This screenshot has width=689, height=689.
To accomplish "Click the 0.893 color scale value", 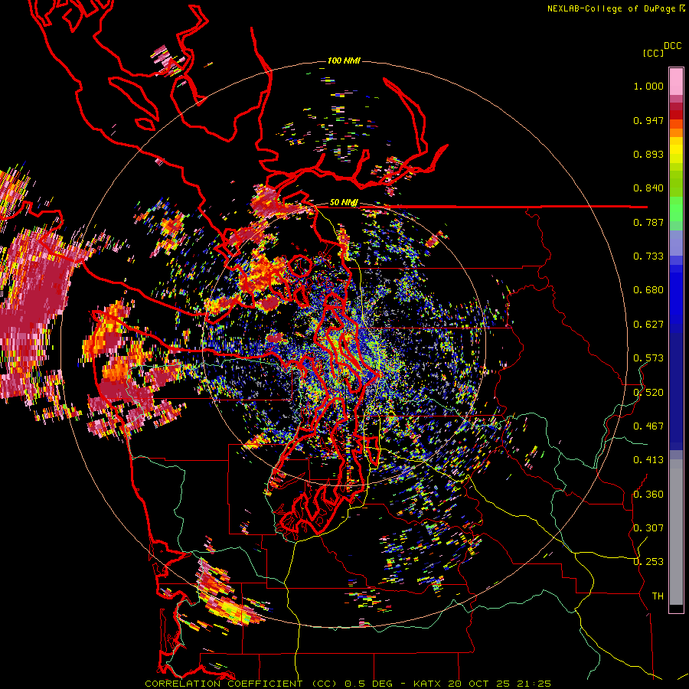I will [648, 154].
